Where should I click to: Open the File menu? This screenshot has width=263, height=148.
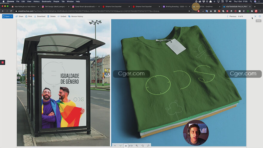pos(18,1)
